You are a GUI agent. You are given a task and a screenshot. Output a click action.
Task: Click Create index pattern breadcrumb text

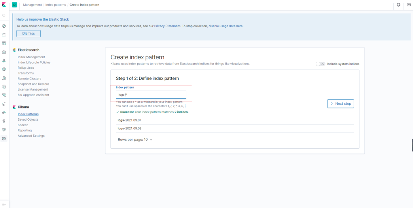pos(84,5)
